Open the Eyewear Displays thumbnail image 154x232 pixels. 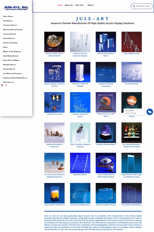pyautogui.click(x=80, y=102)
